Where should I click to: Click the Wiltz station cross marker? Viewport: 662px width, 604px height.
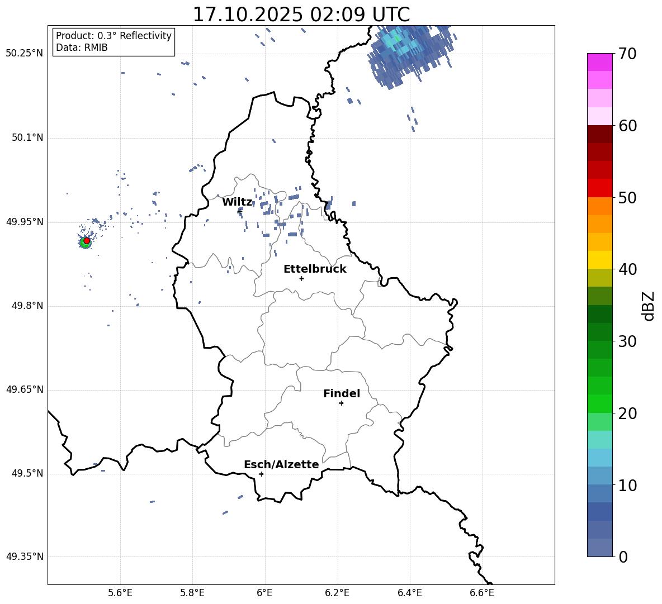[240, 211]
